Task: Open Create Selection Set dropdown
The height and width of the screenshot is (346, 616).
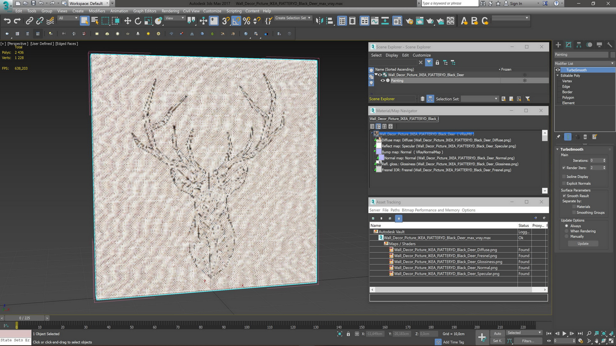Action: 293,18
